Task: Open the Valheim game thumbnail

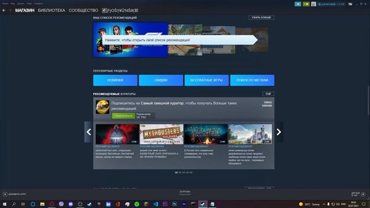Action: [x=206, y=134]
